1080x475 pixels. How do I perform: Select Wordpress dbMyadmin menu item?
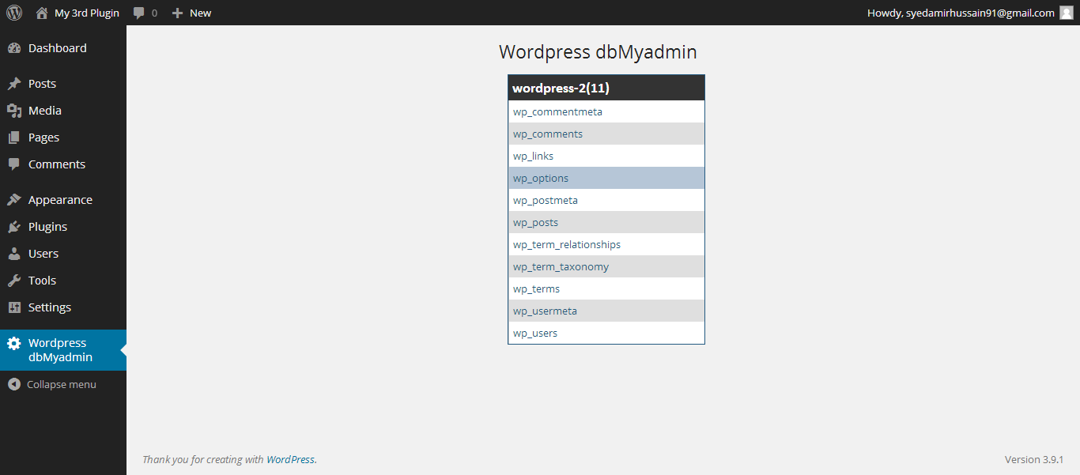pyautogui.click(x=63, y=350)
